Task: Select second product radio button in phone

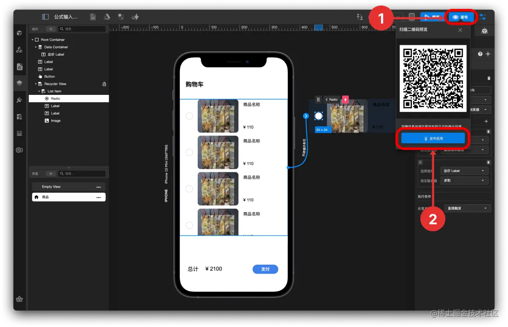Action: 189,152
